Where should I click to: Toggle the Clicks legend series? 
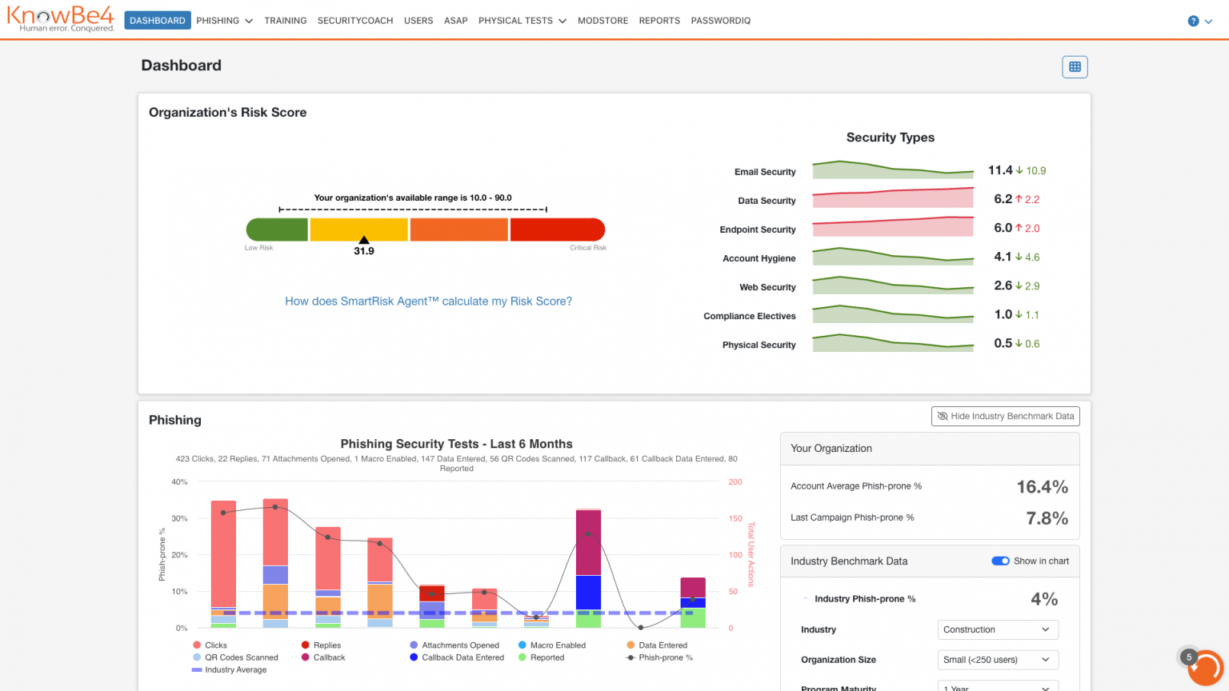click(210, 645)
